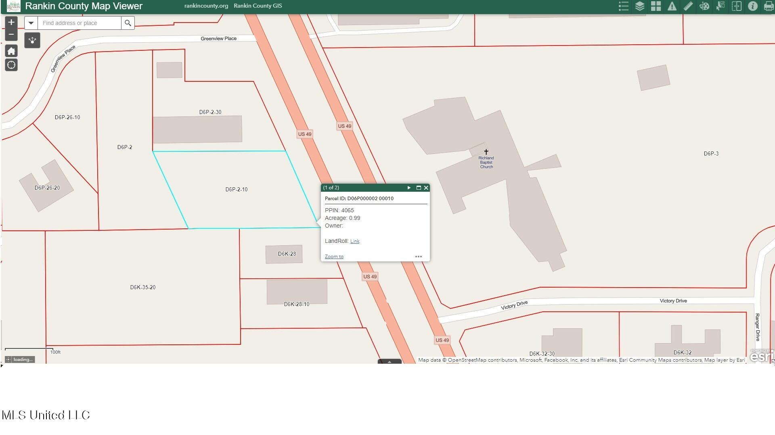This screenshot has height=435, width=775.
Task: Click the warning triangle icon
Action: point(672,6)
